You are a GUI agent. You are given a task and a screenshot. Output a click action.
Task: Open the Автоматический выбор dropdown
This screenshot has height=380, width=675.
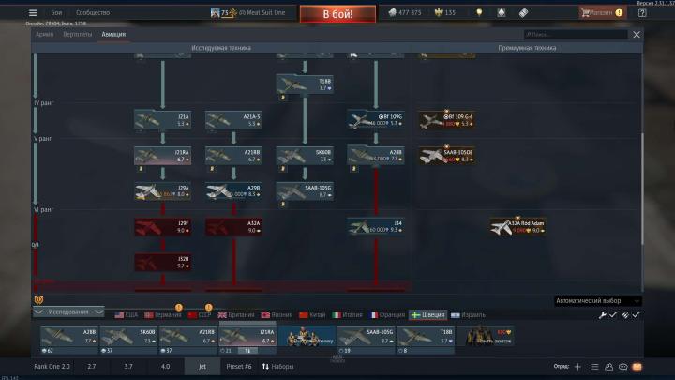pyautogui.click(x=597, y=301)
